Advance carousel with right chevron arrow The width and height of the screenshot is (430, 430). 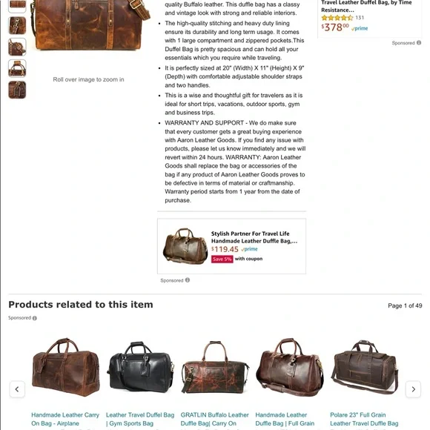point(413,389)
